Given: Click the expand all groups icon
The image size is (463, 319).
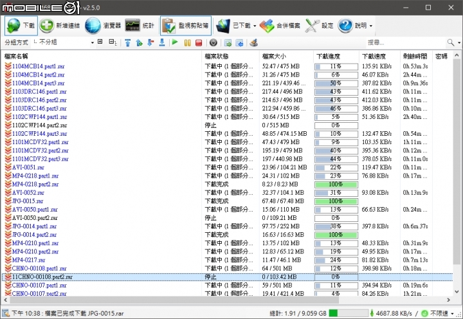Looking at the screenshot, I should click(x=100, y=42).
